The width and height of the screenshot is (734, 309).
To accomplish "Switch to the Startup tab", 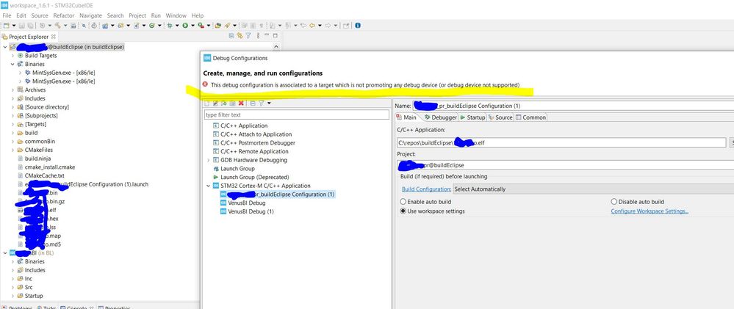I will point(472,118).
